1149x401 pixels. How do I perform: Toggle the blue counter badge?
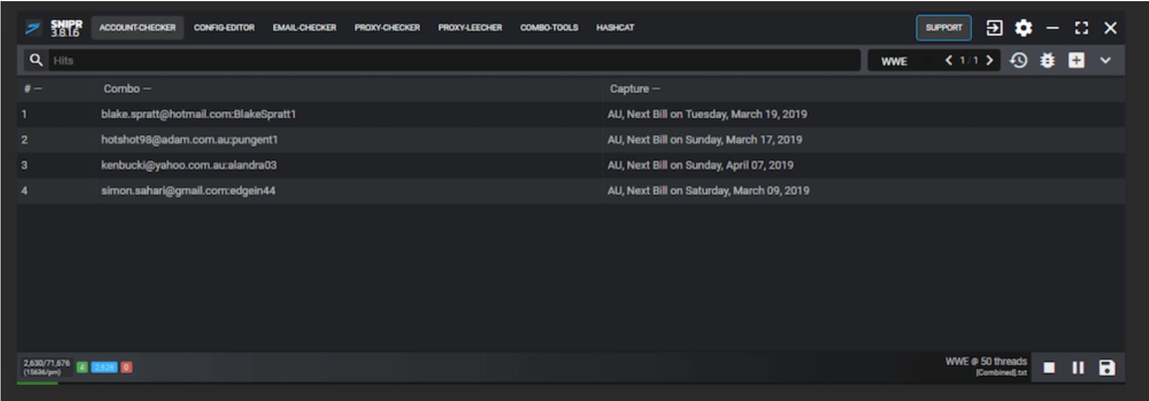click(x=104, y=367)
